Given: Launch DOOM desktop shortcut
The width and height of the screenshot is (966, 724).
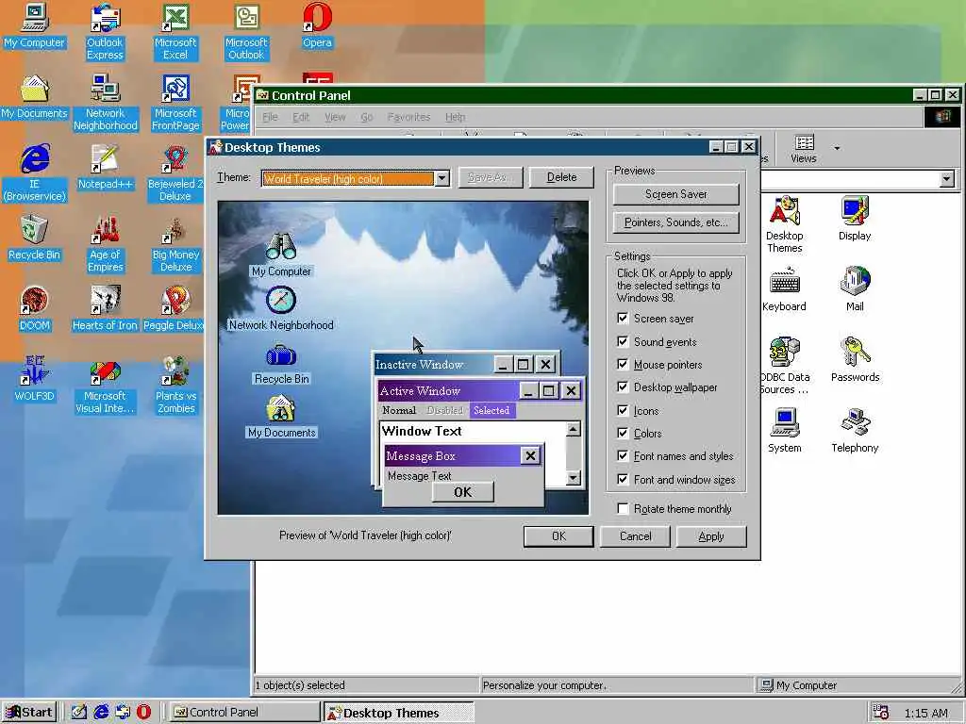Looking at the screenshot, I should coord(35,309).
